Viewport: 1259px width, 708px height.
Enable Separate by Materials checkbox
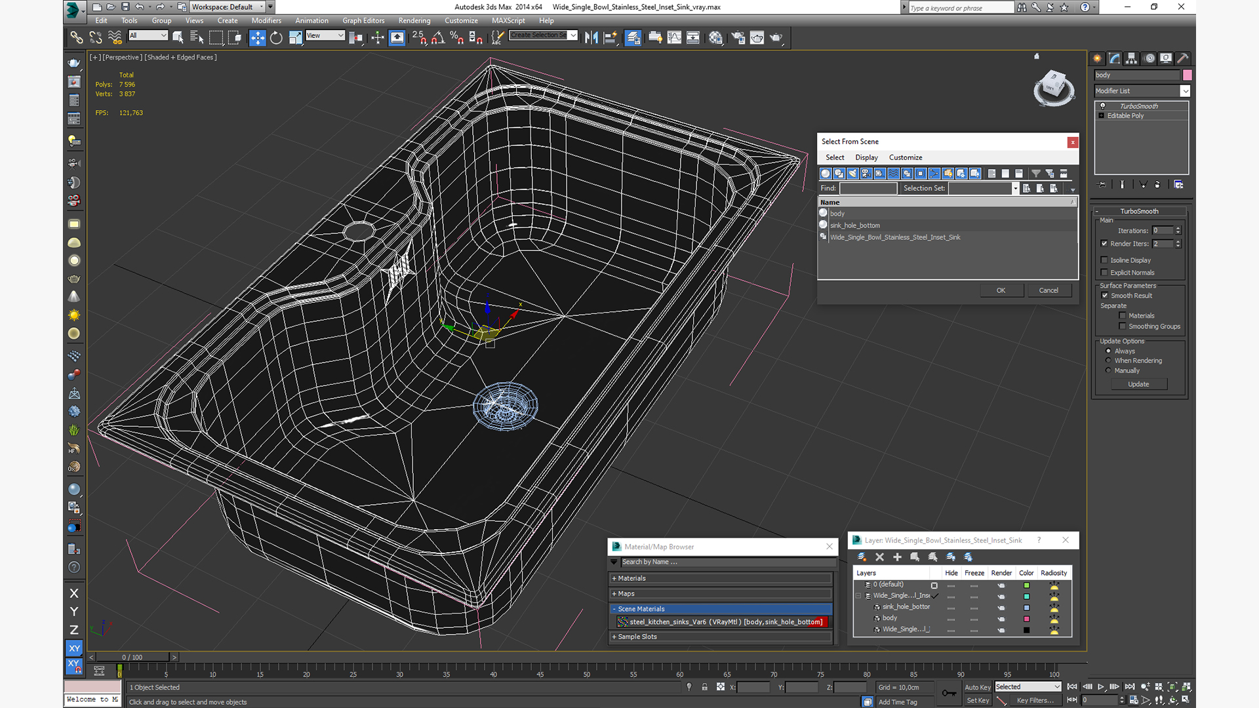(x=1123, y=315)
